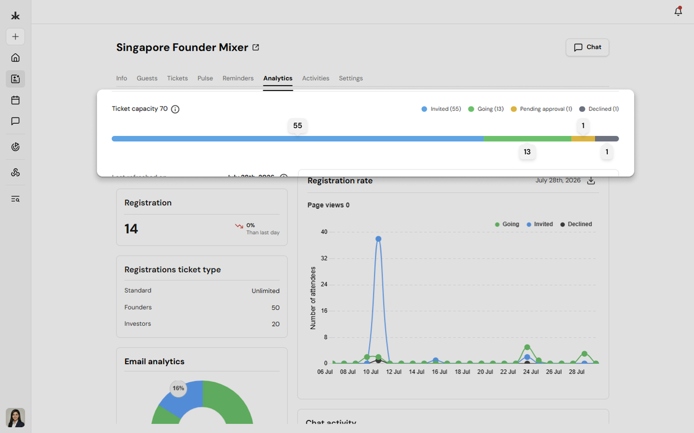This screenshot has height=433, width=694.
Task: Open the events icon highlighted in the sidebar
Action: click(x=15, y=79)
